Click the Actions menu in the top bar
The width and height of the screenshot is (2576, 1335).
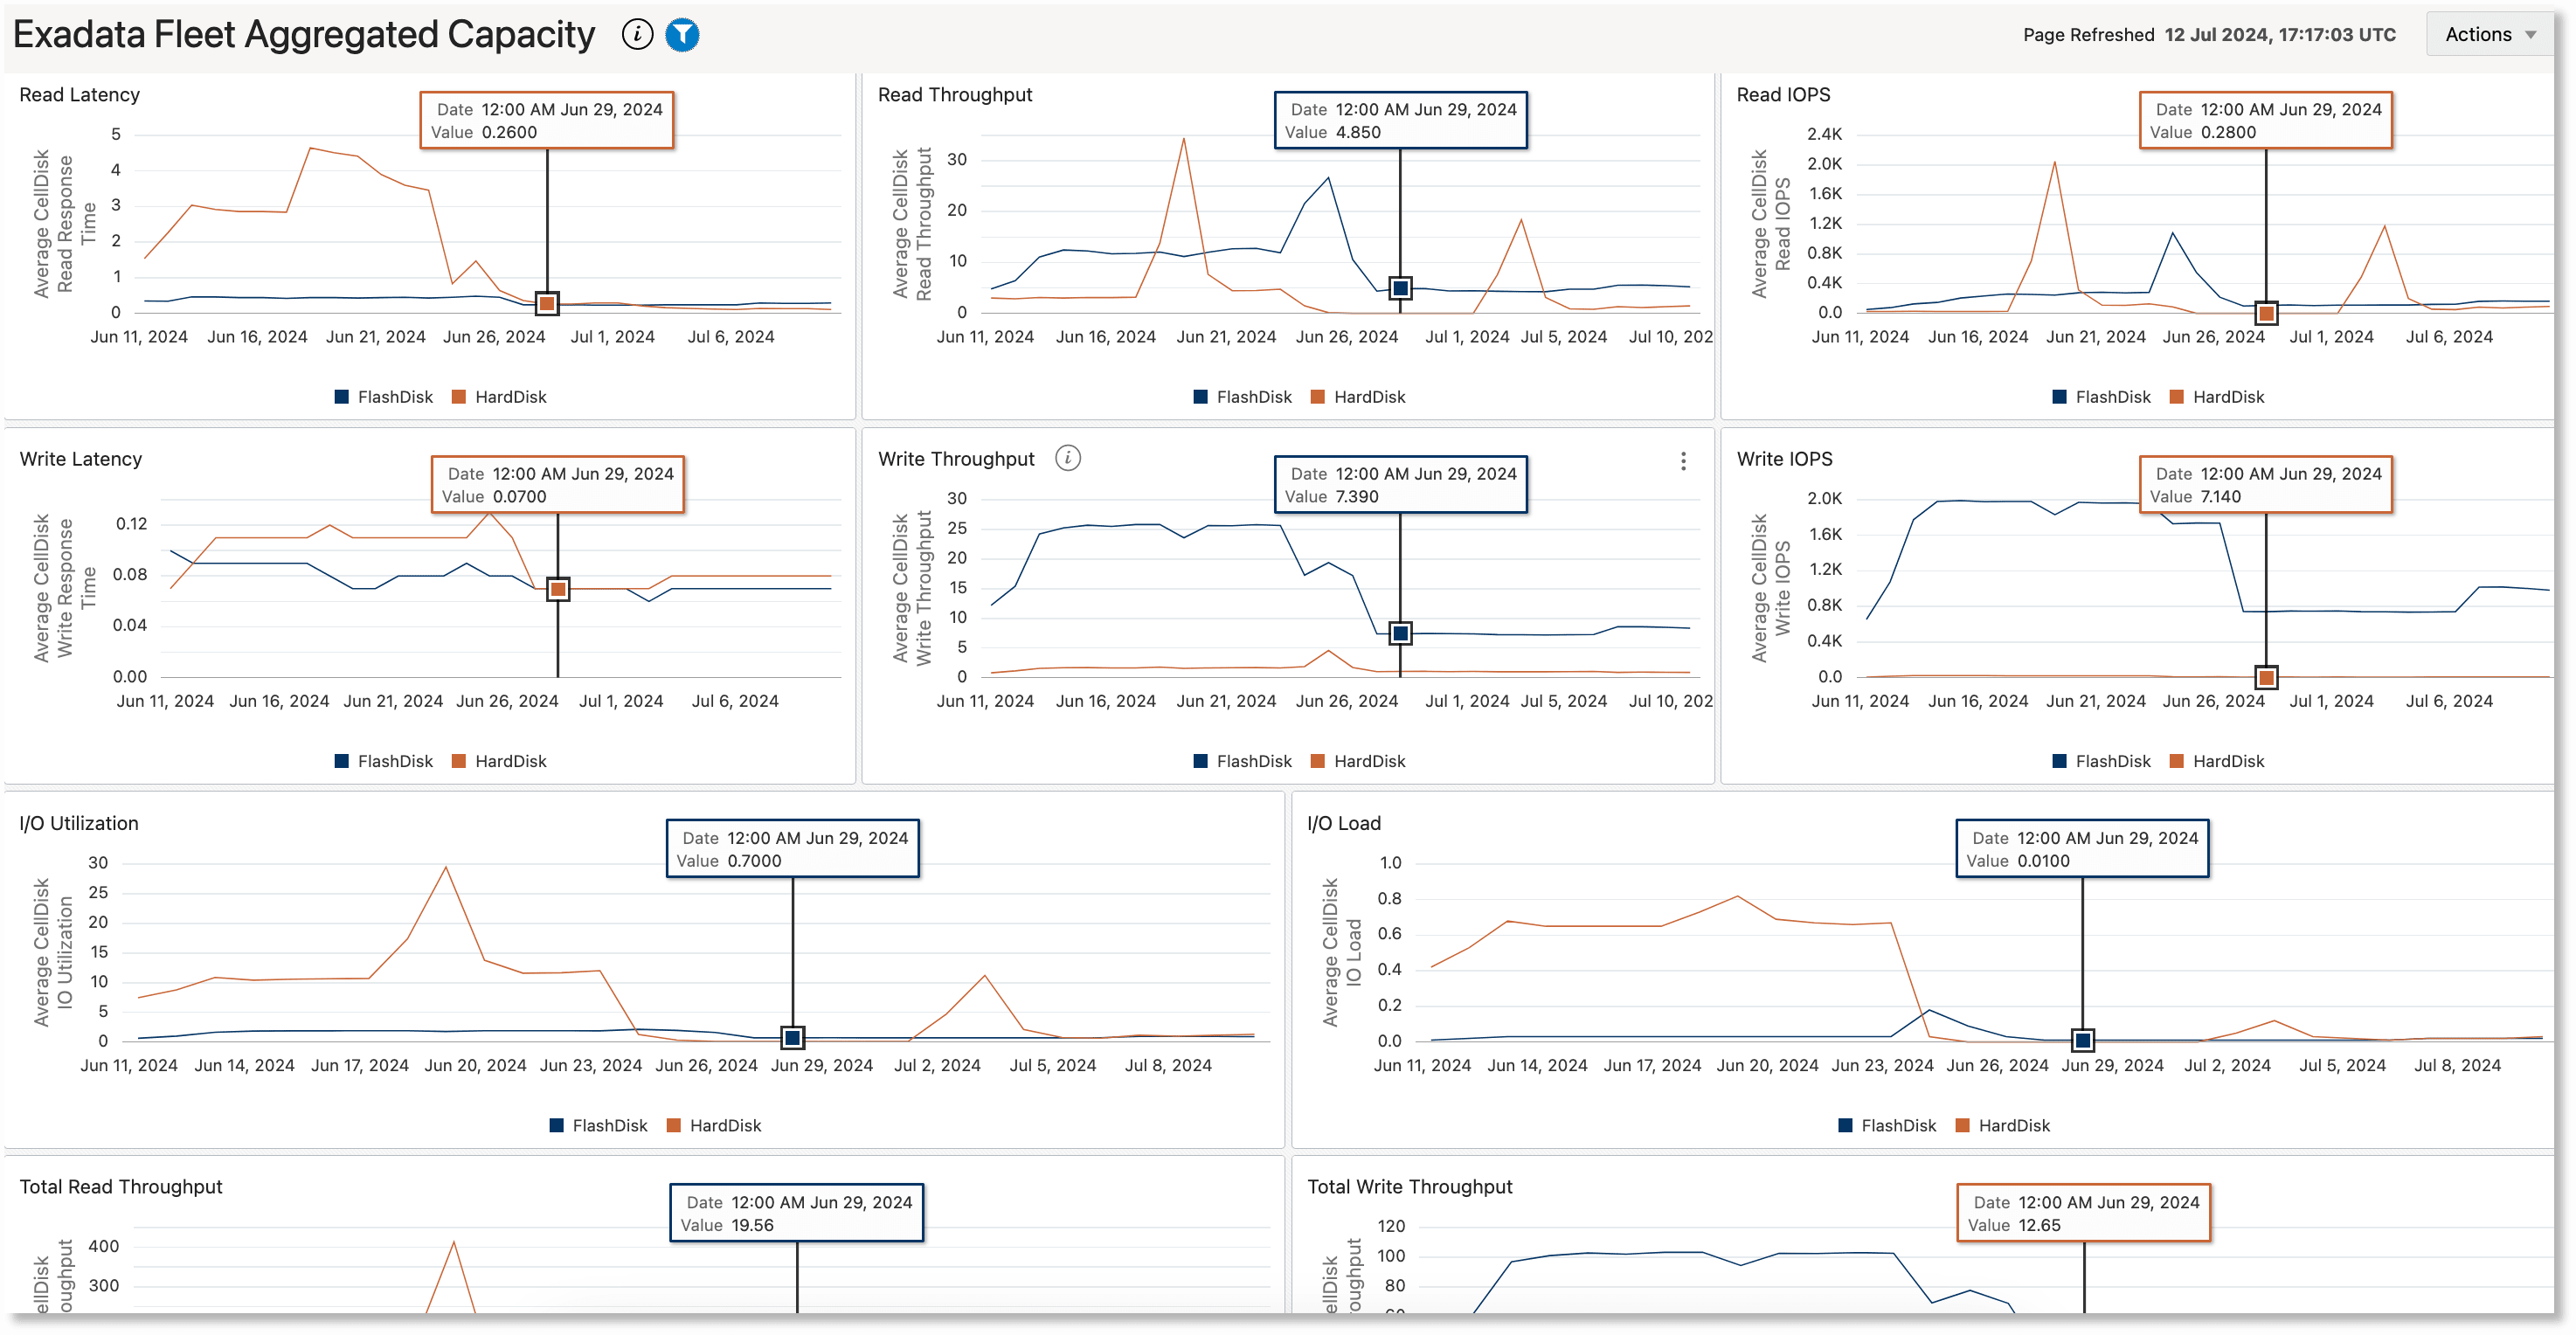[2487, 33]
